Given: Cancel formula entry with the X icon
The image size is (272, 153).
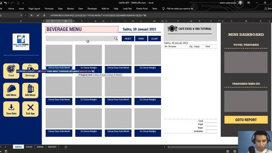Looking at the screenshot, I should pos(31,15).
